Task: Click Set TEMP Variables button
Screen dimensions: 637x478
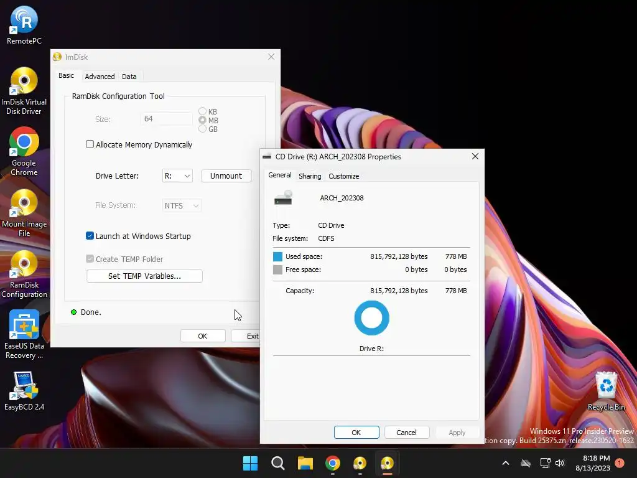Action: point(144,276)
